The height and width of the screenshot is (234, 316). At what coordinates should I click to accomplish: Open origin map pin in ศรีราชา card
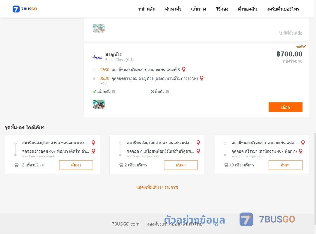[303, 143]
